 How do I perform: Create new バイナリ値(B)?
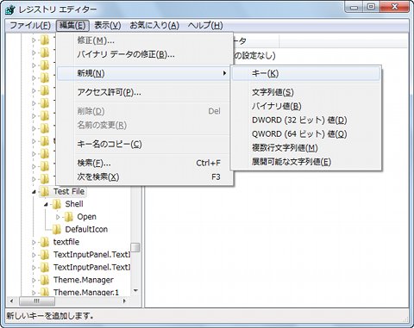click(306, 106)
